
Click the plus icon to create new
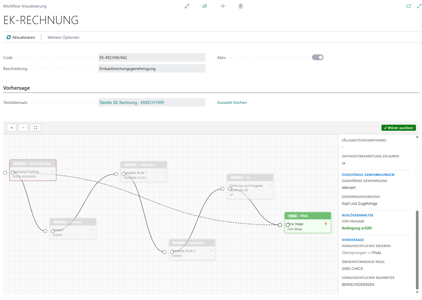pyautogui.click(x=223, y=6)
